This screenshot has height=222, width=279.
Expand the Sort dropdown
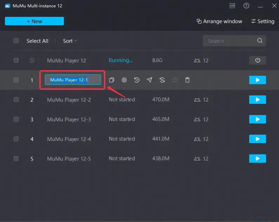(70, 41)
